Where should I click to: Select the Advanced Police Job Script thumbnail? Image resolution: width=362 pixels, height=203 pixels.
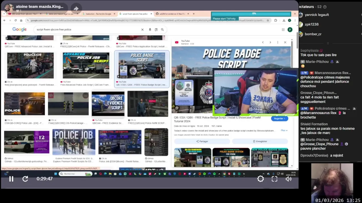click(x=86, y=65)
